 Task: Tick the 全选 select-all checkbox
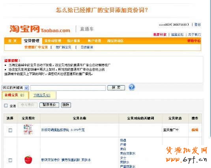[6, 105]
